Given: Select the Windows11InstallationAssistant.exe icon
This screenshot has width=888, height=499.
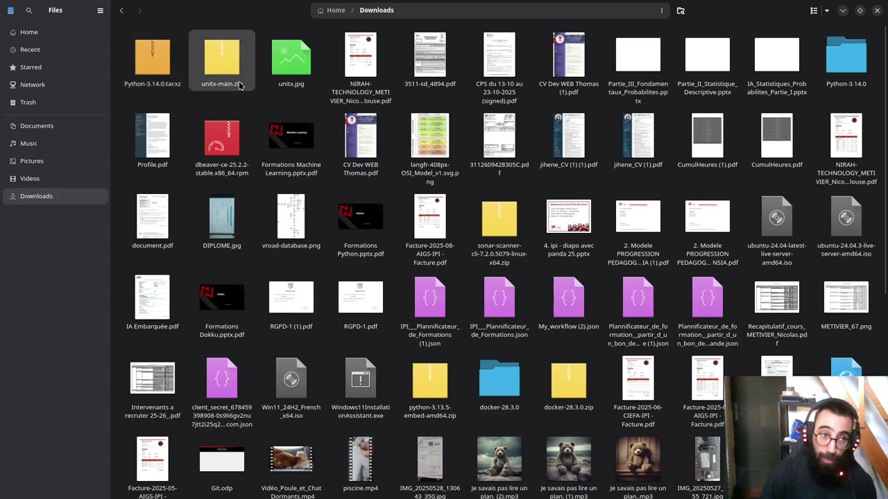Looking at the screenshot, I should point(361,378).
